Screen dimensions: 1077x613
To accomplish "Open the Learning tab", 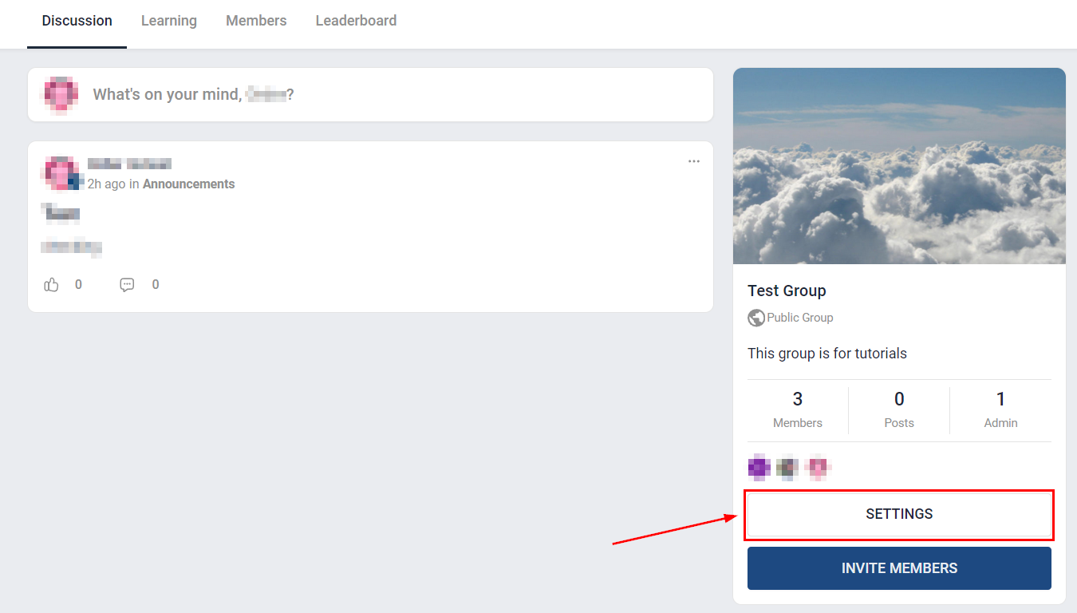I will pyautogui.click(x=169, y=21).
